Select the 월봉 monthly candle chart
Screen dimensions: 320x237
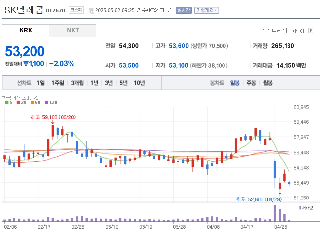[x=268, y=83]
